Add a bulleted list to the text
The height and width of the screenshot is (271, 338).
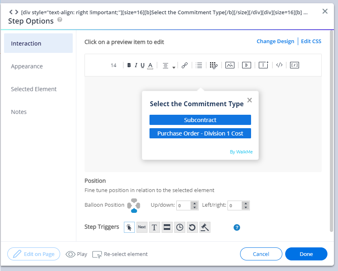(199, 65)
